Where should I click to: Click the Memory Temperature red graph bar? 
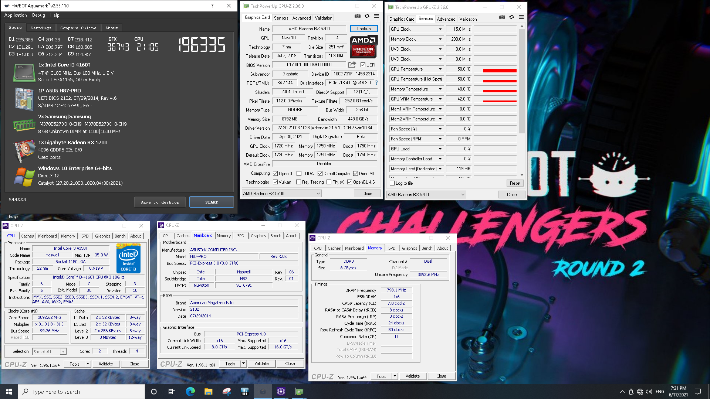pos(500,91)
